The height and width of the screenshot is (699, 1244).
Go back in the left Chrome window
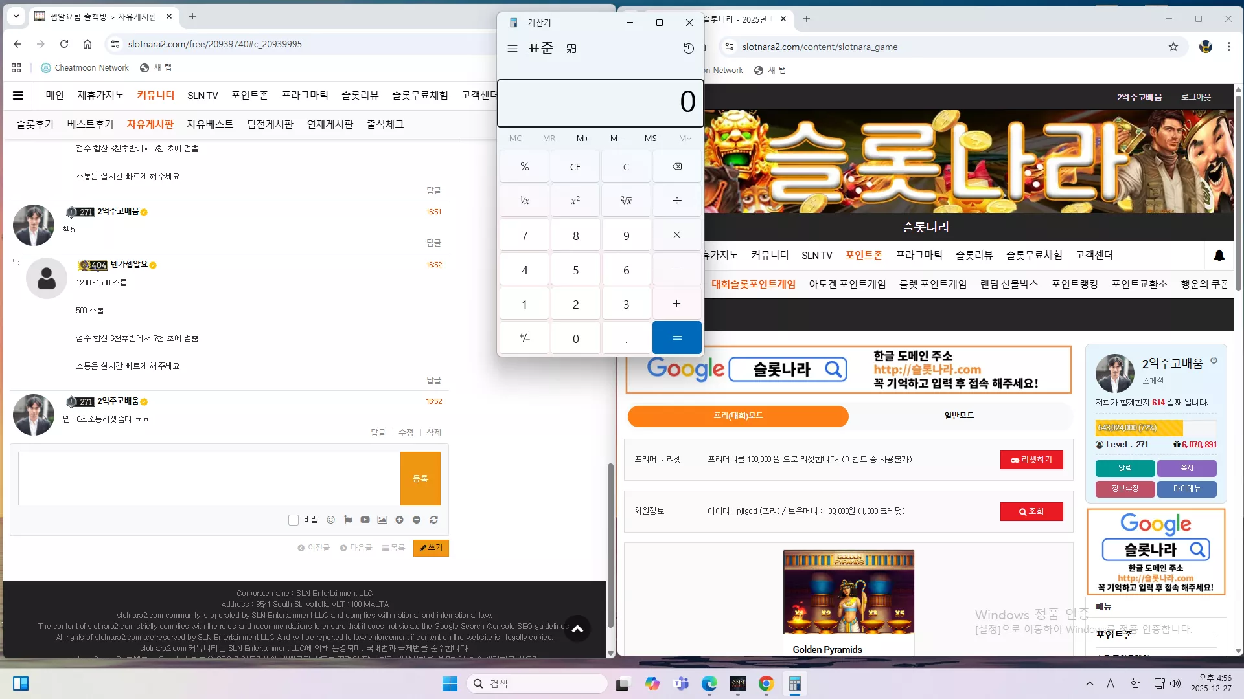17,44
